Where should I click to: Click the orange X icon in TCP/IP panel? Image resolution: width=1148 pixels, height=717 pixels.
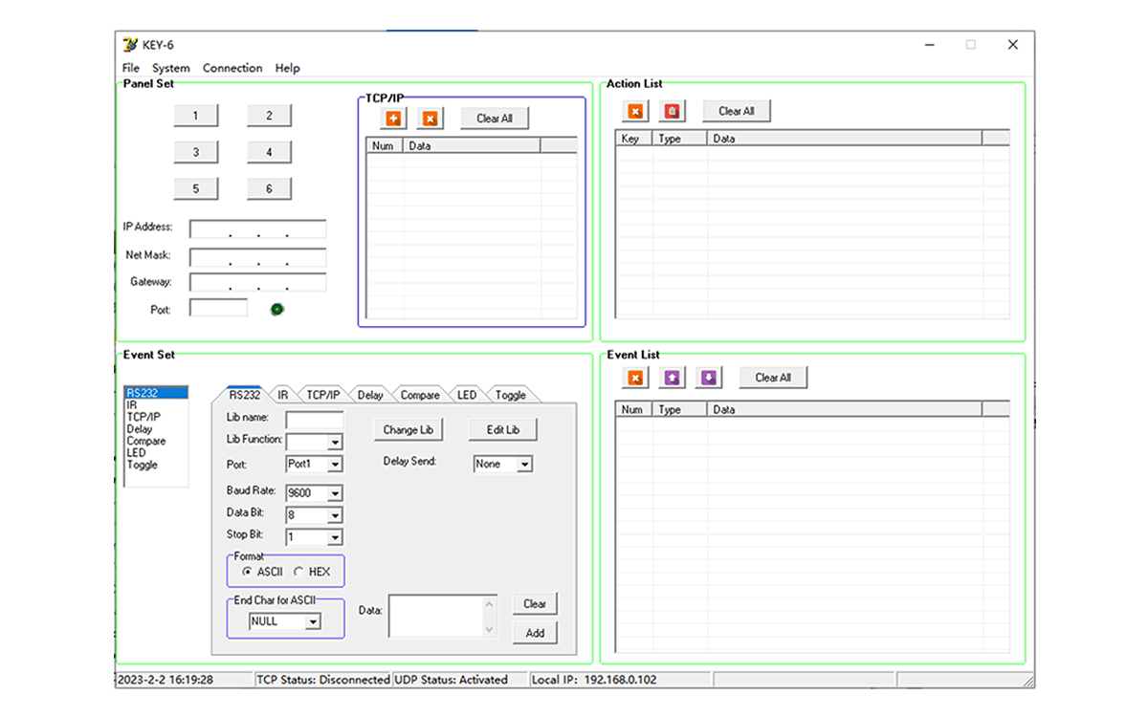coord(430,118)
